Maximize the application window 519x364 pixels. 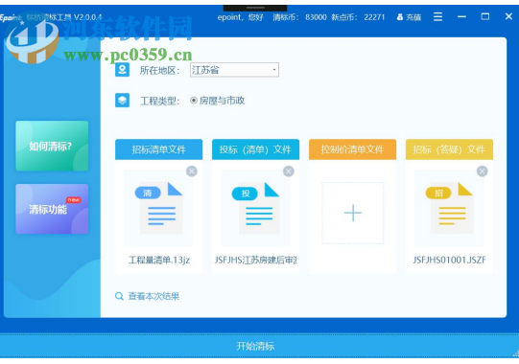484,16
